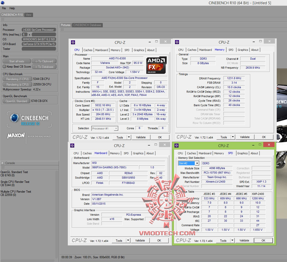This screenshot has width=287, height=262.
Task: Click the To Database button
Action: (x=44, y=67)
